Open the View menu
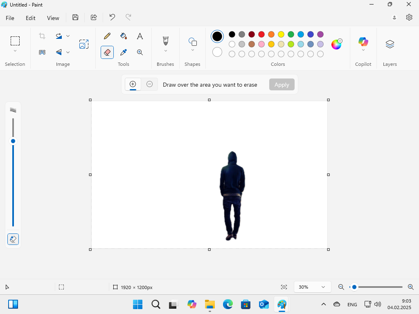This screenshot has width=419, height=314. click(53, 18)
